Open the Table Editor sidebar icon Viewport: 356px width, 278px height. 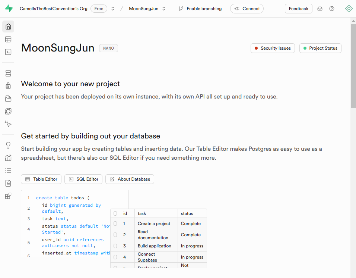click(8, 39)
